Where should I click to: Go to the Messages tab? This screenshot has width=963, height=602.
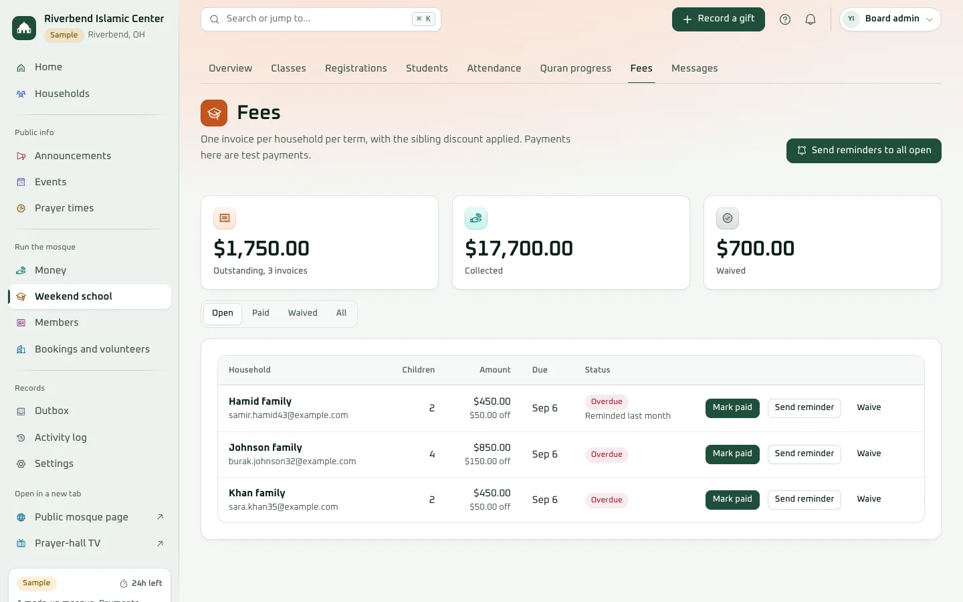click(x=695, y=68)
